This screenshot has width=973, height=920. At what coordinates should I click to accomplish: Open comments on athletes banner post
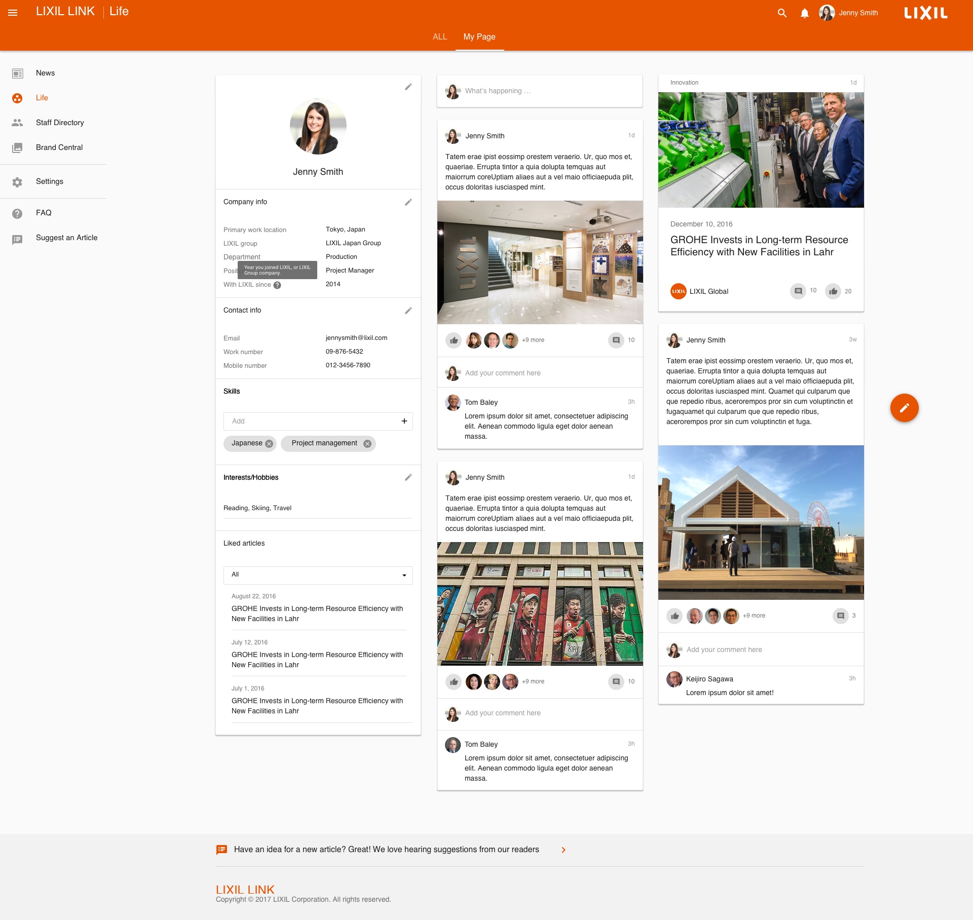point(616,682)
